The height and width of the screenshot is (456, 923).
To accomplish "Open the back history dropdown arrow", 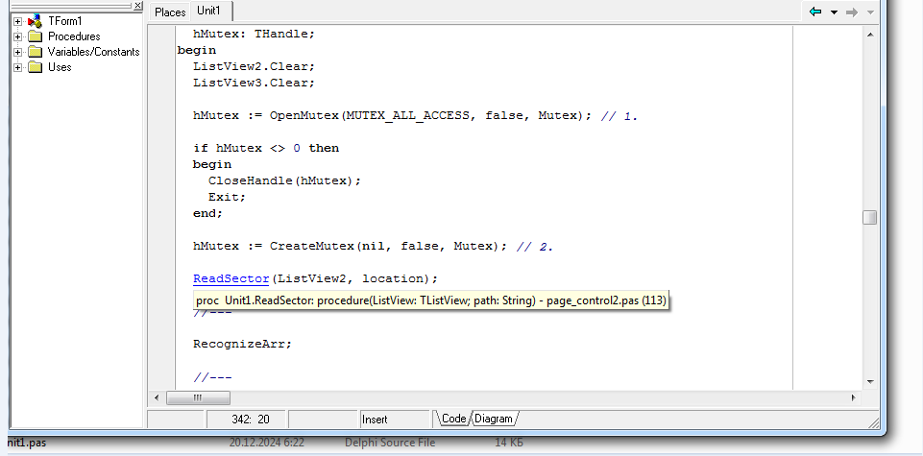I will point(834,12).
